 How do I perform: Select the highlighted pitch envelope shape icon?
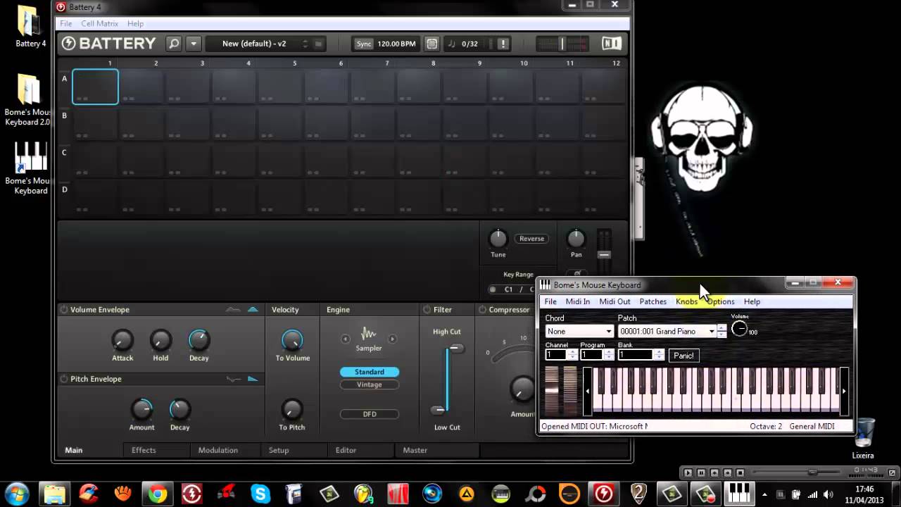(x=253, y=379)
